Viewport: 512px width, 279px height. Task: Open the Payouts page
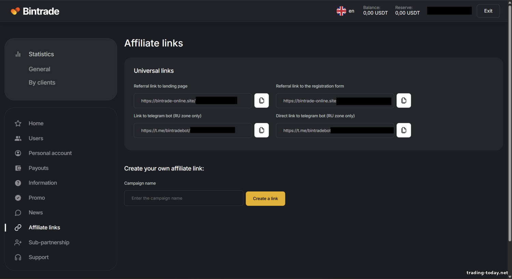pyautogui.click(x=39, y=168)
